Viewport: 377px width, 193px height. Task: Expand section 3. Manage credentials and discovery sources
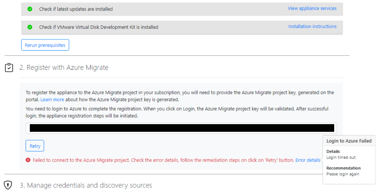coord(86,185)
